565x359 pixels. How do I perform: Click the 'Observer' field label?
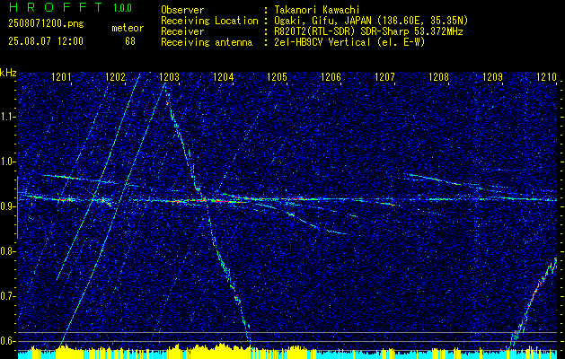[182, 10]
